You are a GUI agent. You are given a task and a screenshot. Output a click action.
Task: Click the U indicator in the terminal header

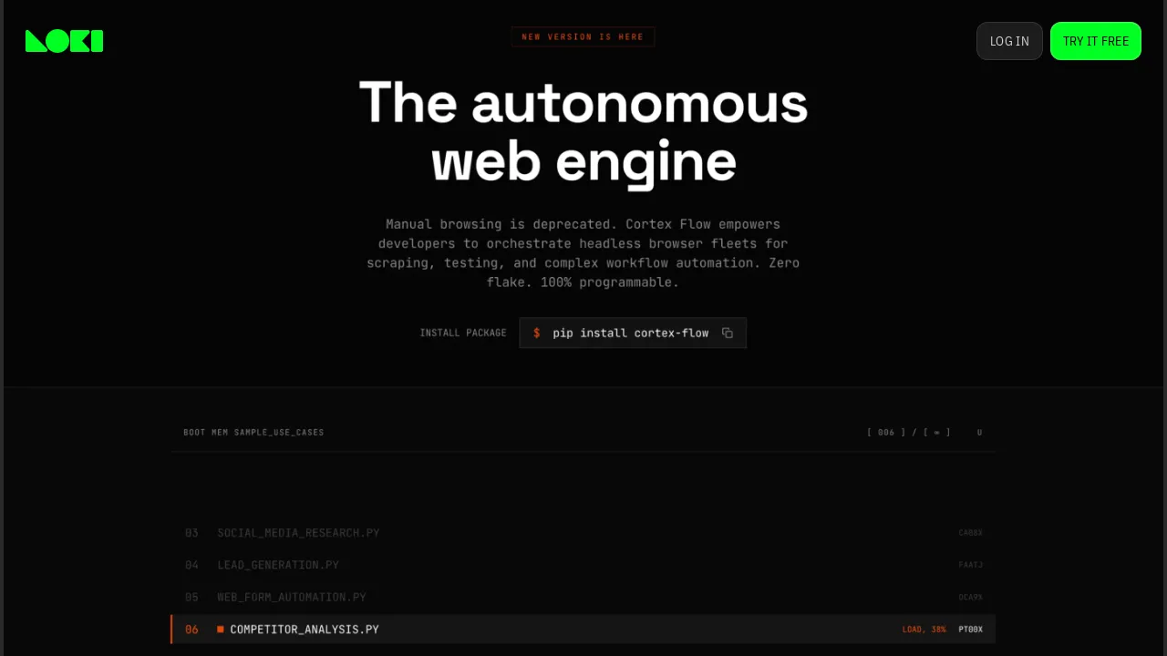[x=980, y=433]
